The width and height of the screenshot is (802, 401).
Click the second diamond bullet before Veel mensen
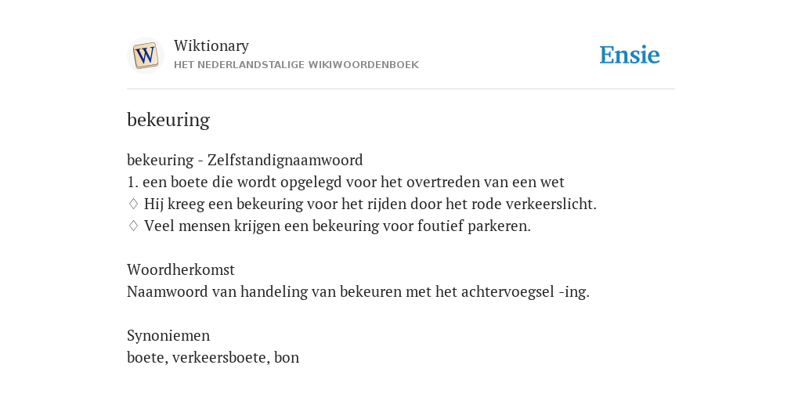[133, 226]
